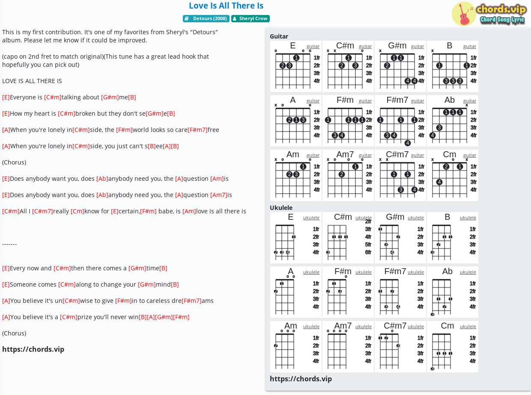Open the ukulele link for the F#m chord
Image resolution: width=531 pixels, height=395 pixels.
coord(364,272)
